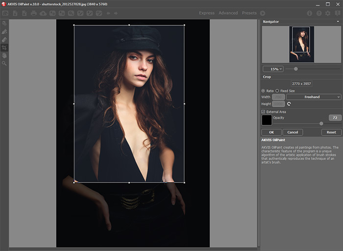Click OK to apply crop
The height and width of the screenshot is (251, 343).
coord(271,132)
